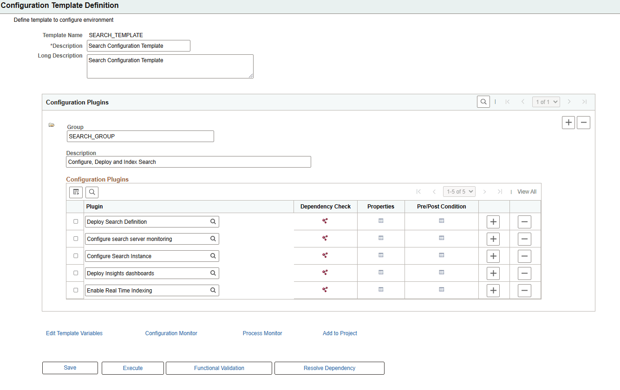The image size is (620, 390).
Task: Open the Process Monitor link
Action: pyautogui.click(x=262, y=333)
